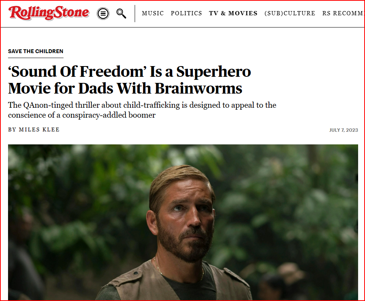Open author Miles Klee's page
This screenshot has height=301, width=365.
coord(39,129)
